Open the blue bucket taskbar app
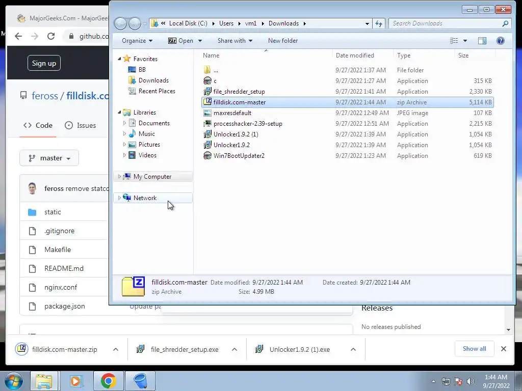This screenshot has width=522, height=391. (x=140, y=381)
